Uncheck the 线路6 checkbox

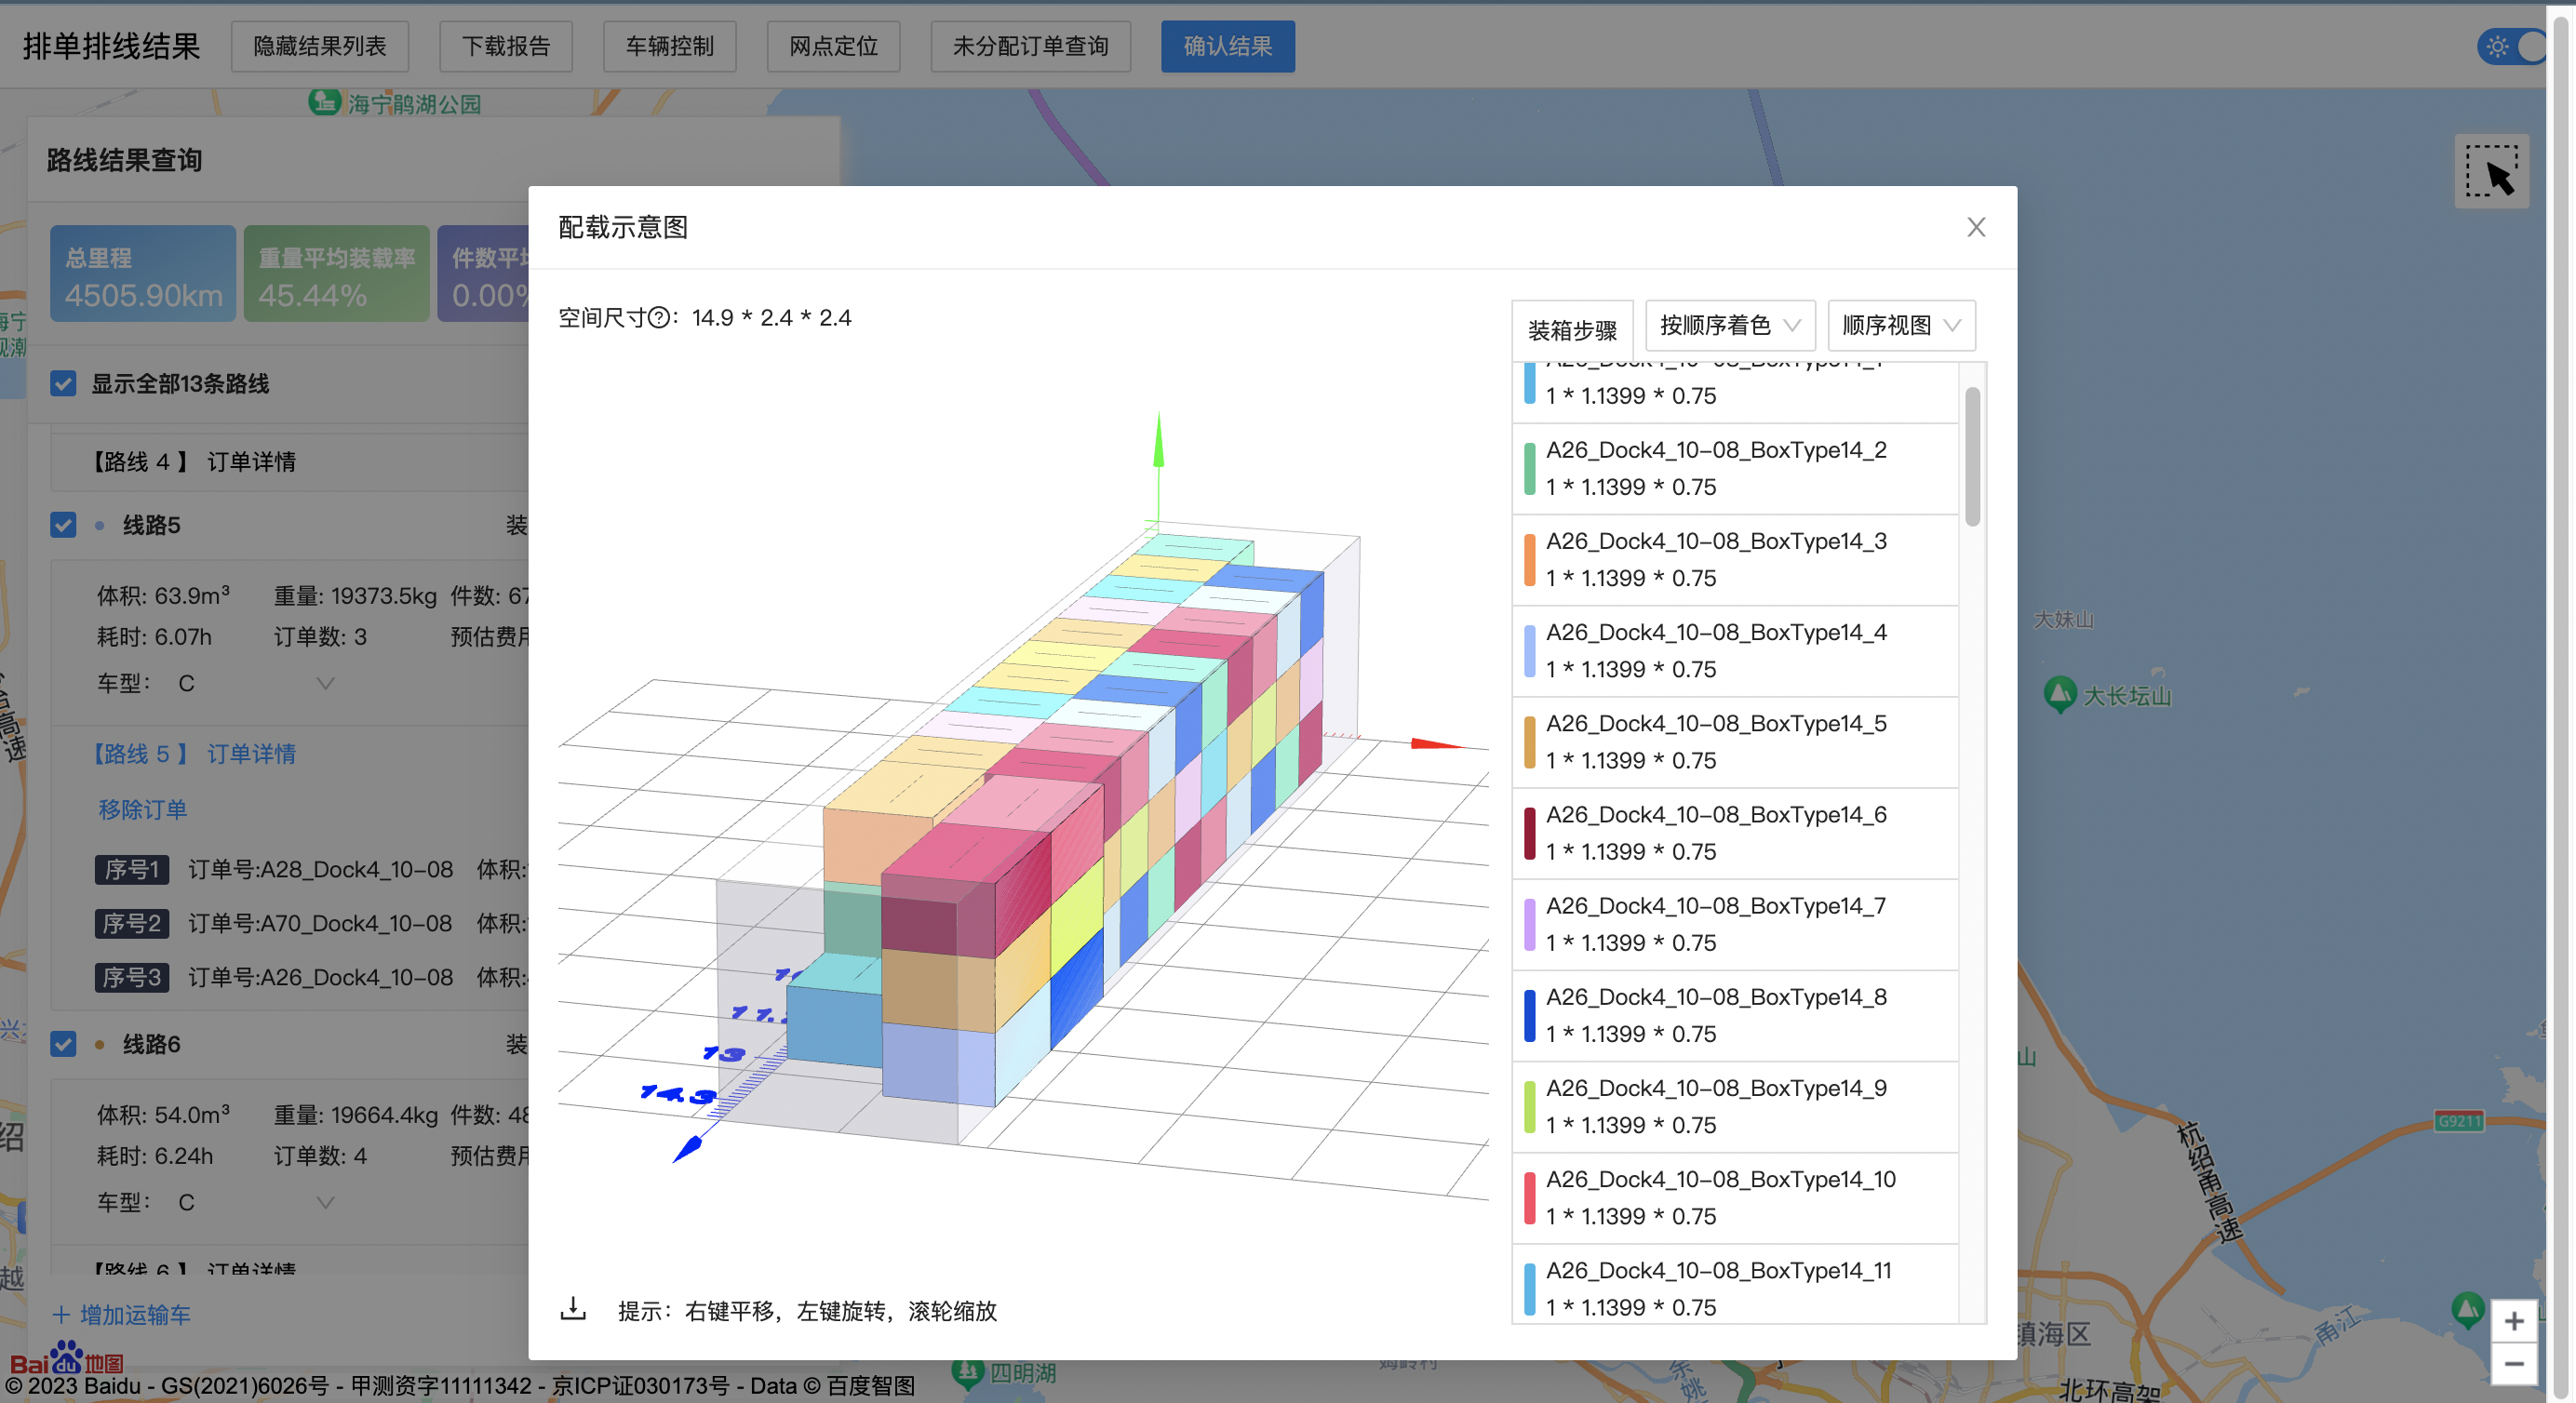63,1044
